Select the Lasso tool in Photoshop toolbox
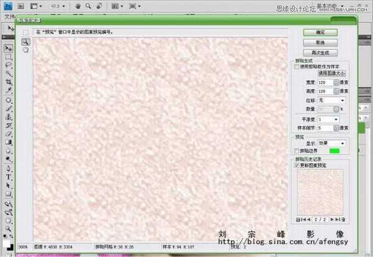Viewport: 373px width, 257px height. click(x=9, y=65)
